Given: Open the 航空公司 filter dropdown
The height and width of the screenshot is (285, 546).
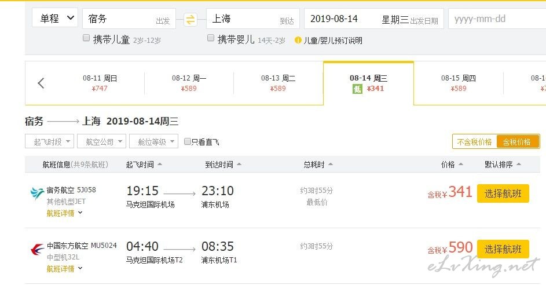Looking at the screenshot, I should [x=101, y=141].
